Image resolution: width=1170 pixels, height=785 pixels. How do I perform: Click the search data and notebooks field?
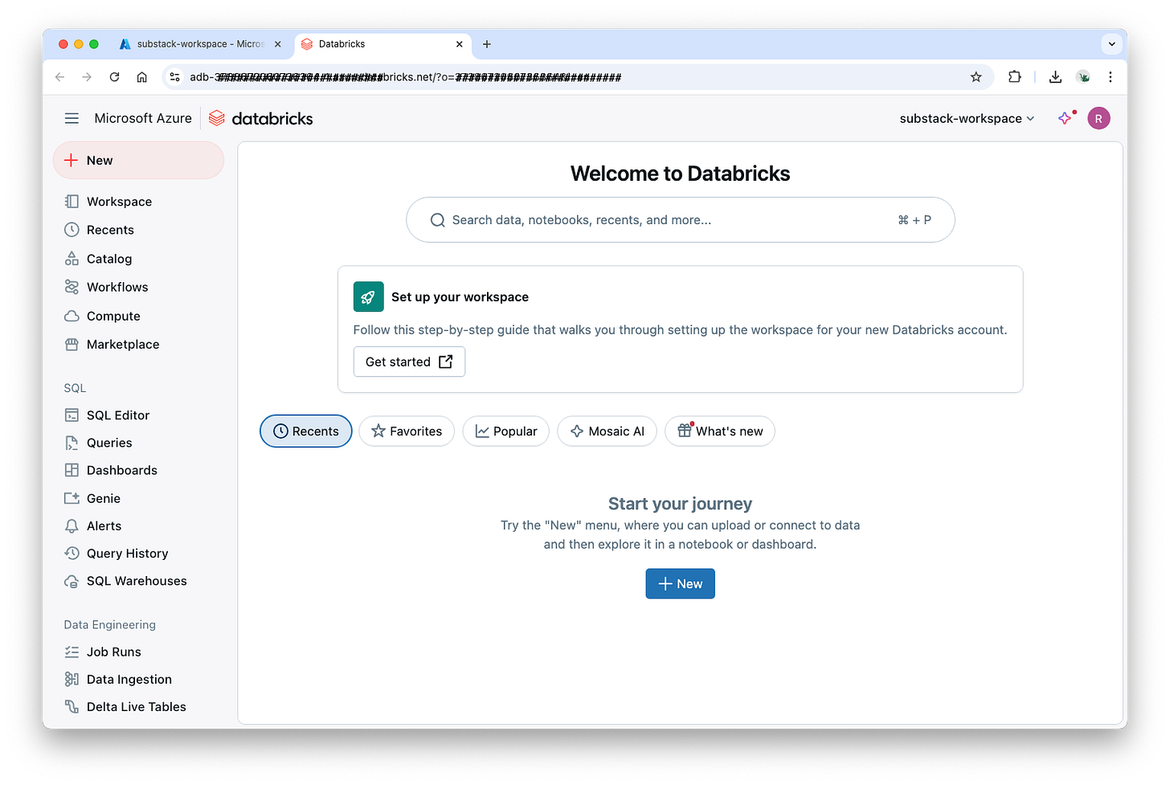[680, 219]
